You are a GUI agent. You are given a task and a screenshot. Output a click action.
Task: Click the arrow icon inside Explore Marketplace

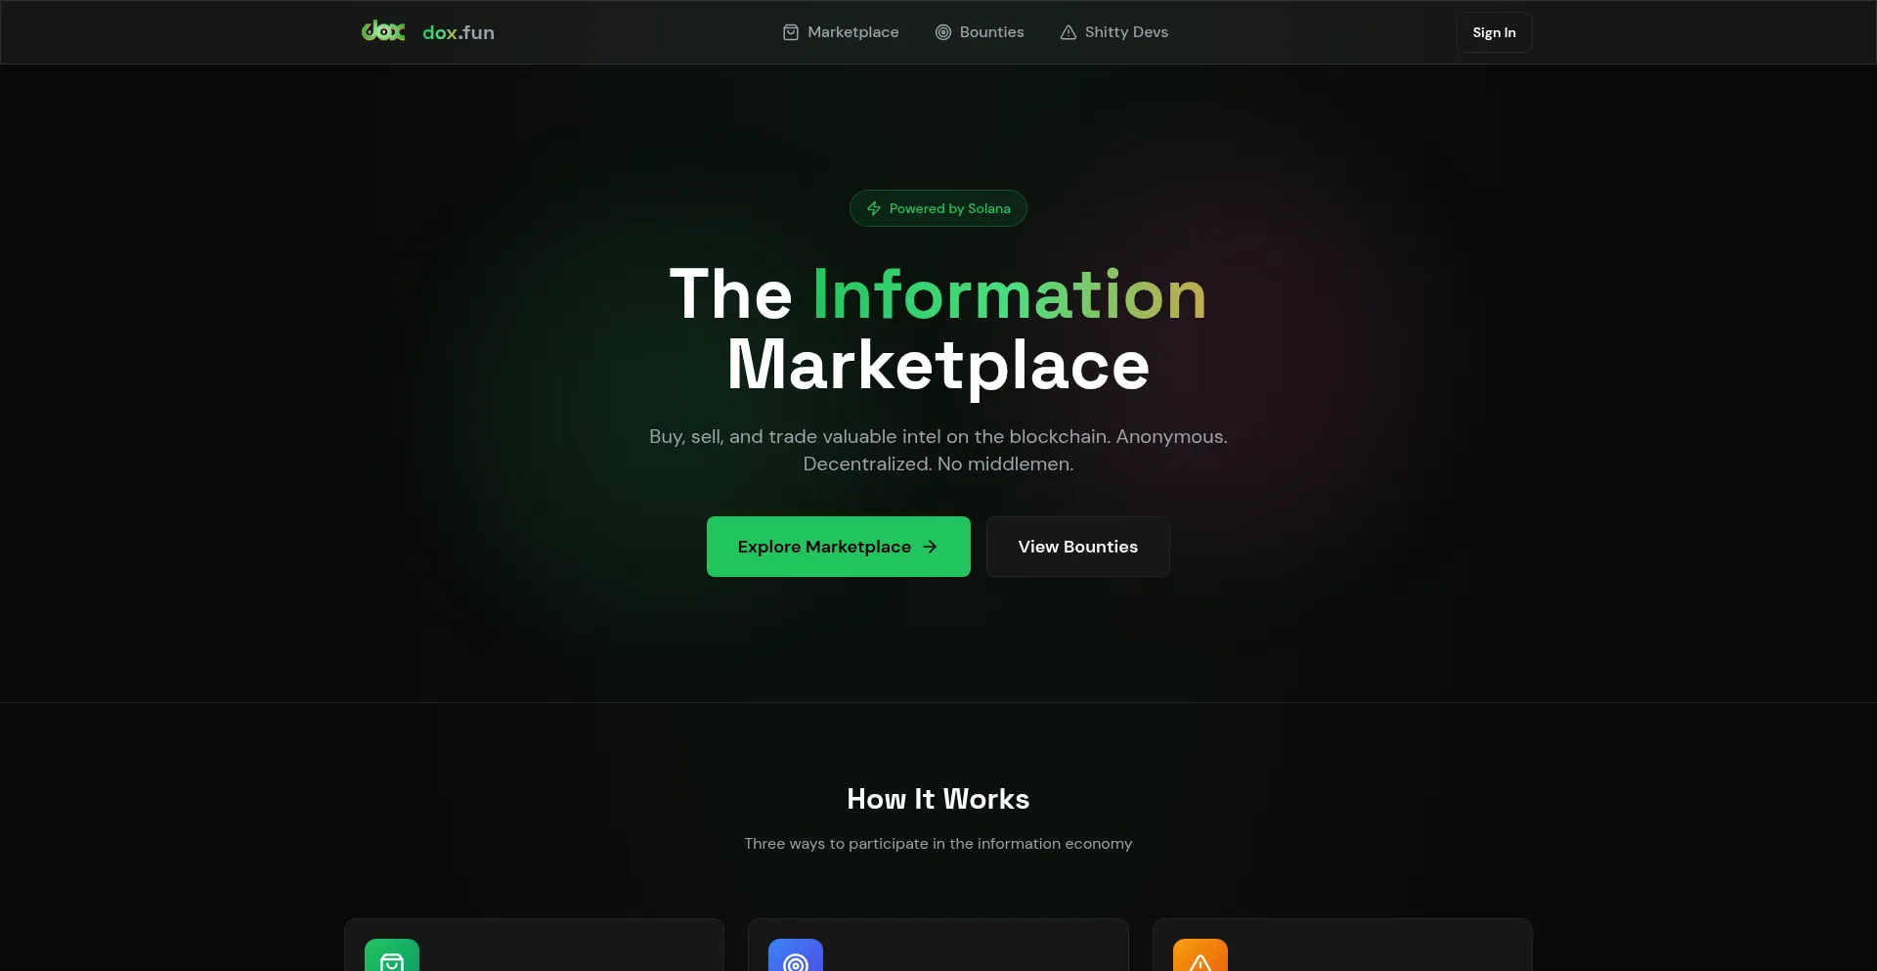tap(930, 547)
